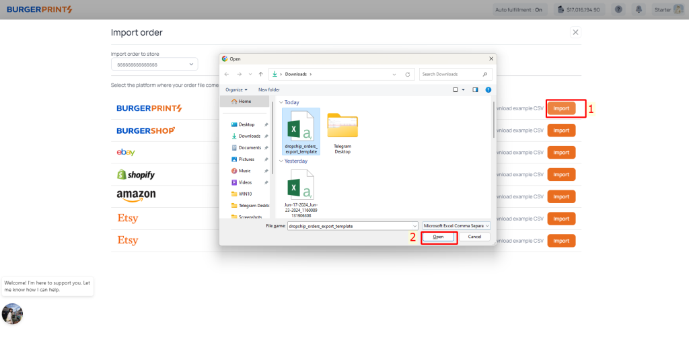
Task: Cancel the file Open dialog
Action: click(474, 237)
